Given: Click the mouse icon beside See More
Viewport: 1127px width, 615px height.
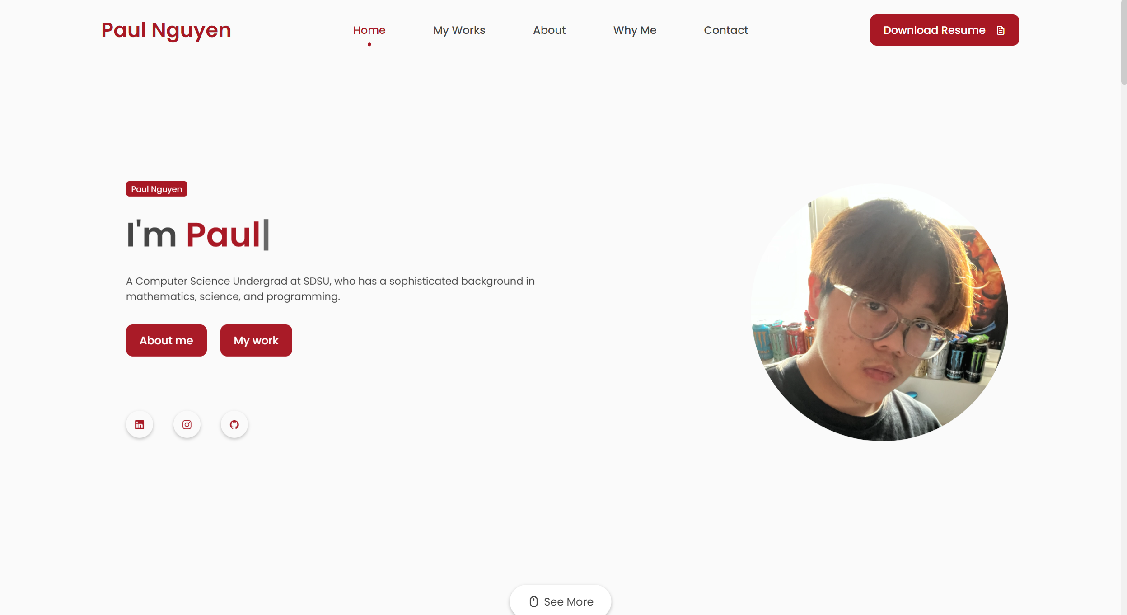Looking at the screenshot, I should point(533,601).
